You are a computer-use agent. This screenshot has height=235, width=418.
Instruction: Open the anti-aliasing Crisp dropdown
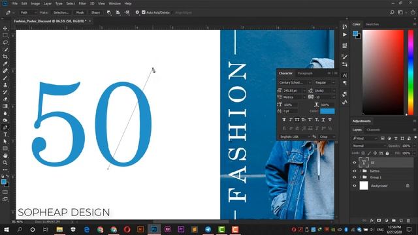[x=327, y=136]
